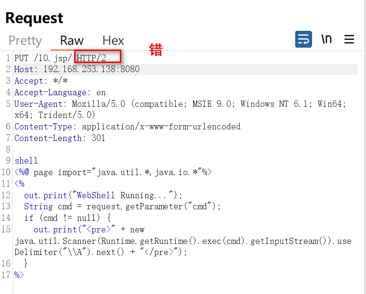Click application/x-www-form-urlencoded value
Image resolution: width=366 pixels, height=294 pixels.
(161, 127)
